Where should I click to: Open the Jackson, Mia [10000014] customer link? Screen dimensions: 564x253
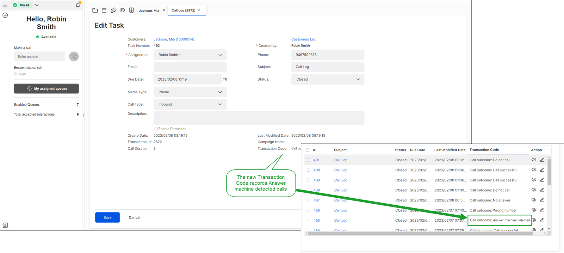pos(174,40)
